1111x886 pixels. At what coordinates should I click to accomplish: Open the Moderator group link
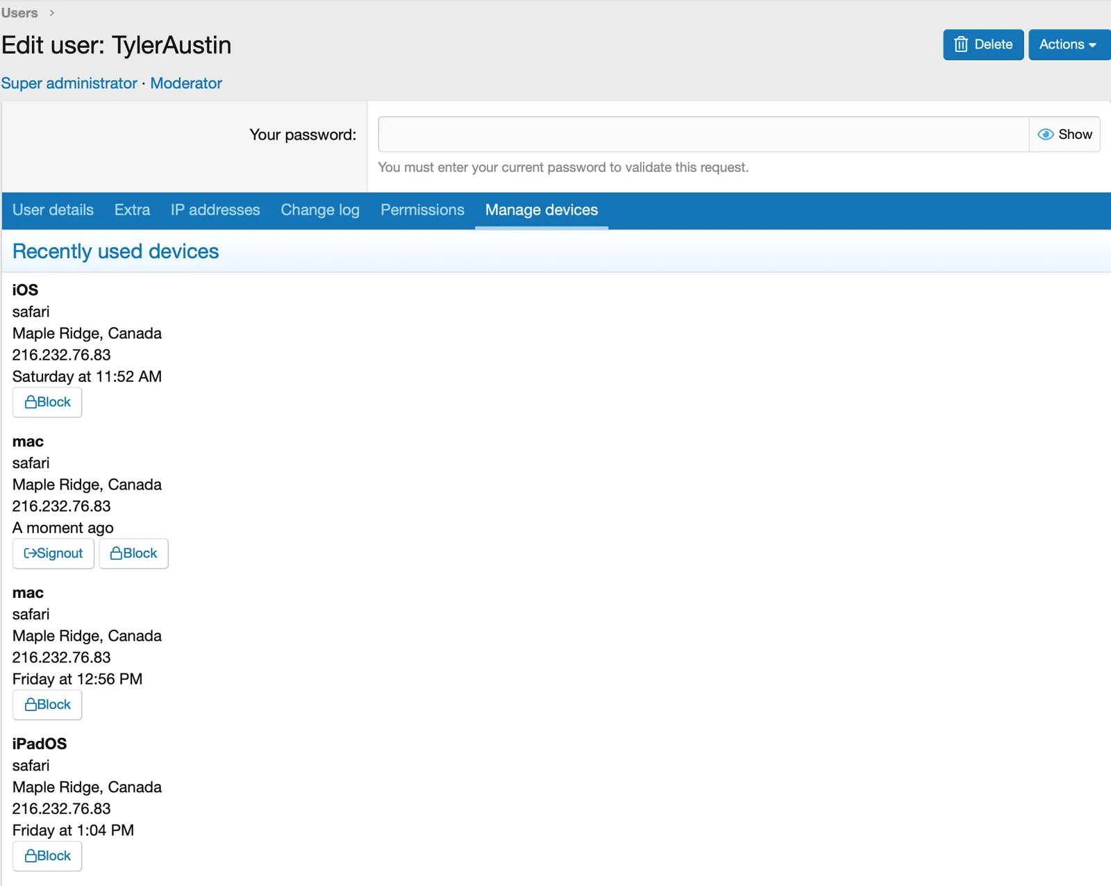coord(186,83)
